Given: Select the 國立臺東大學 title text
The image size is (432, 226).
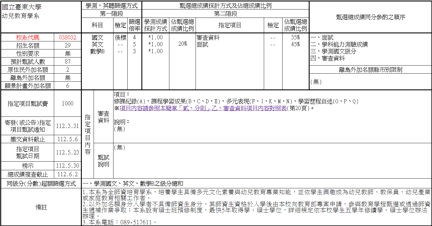Looking at the screenshot, I should click(22, 7).
